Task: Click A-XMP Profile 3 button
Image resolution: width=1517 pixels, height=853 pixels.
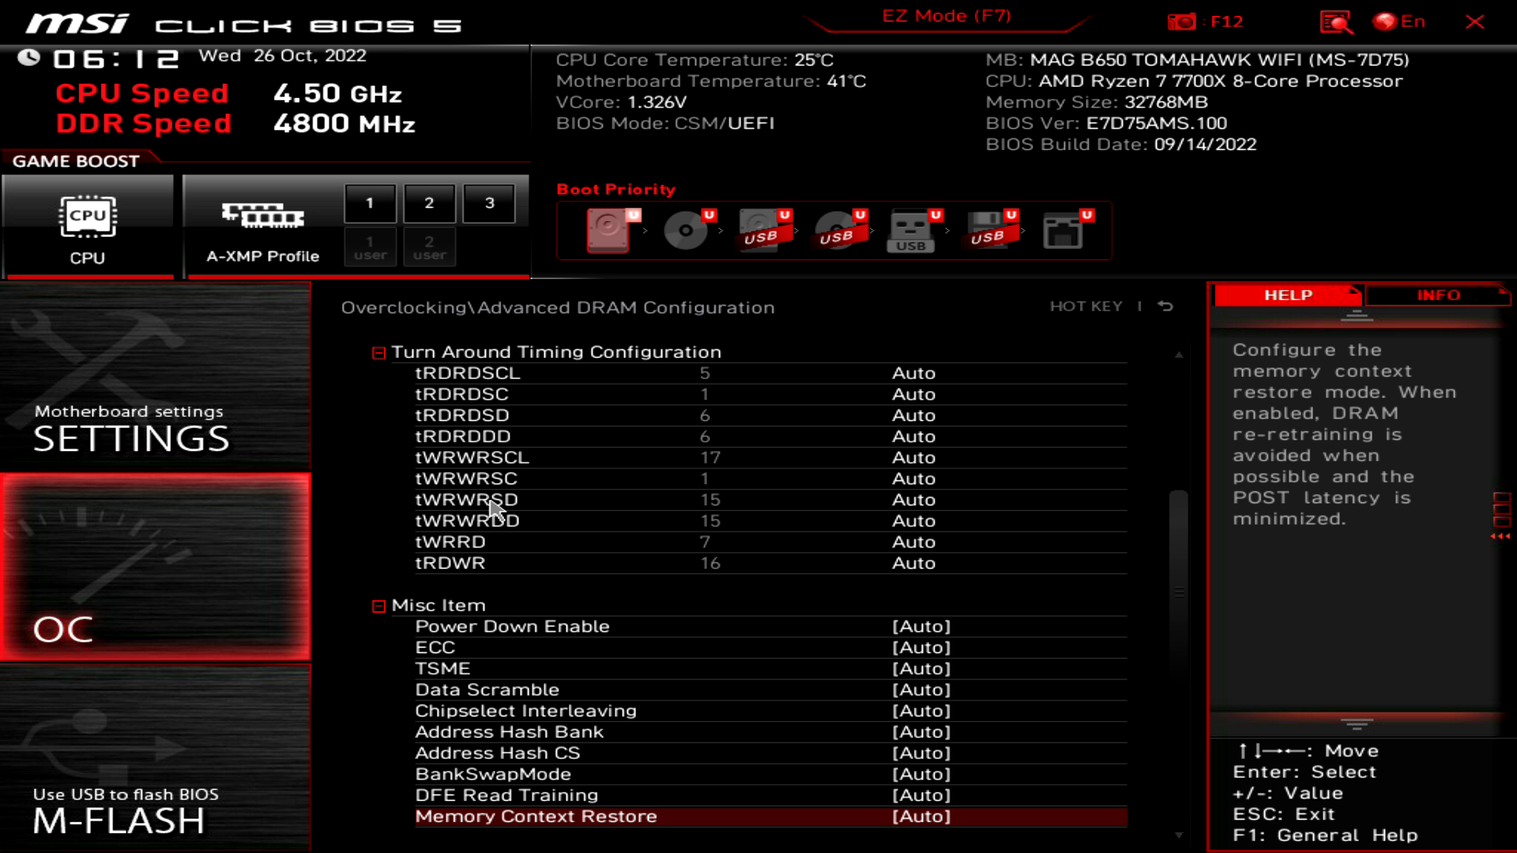Action: click(487, 201)
